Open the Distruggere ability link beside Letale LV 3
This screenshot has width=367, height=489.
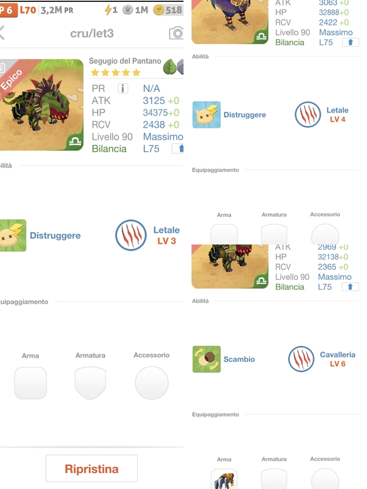pos(55,235)
